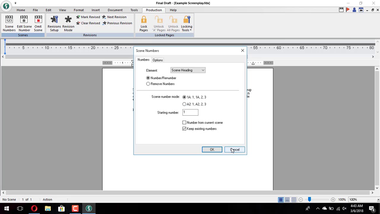Viewport: 380px width, 214px height.
Task: Open Locking Tools dropdown
Action: pos(186,23)
